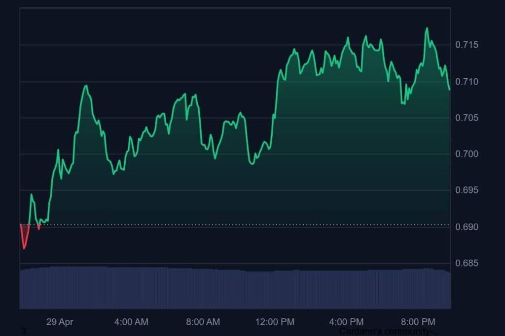The width and height of the screenshot is (505, 336).
Task: Select the 0.705 price axis label
Action: (x=467, y=118)
